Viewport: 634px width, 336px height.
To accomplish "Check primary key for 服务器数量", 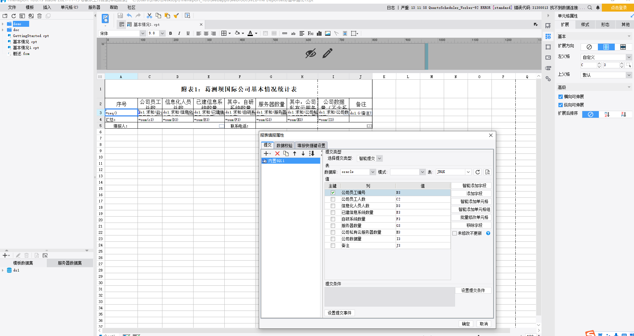I will coord(333,226).
